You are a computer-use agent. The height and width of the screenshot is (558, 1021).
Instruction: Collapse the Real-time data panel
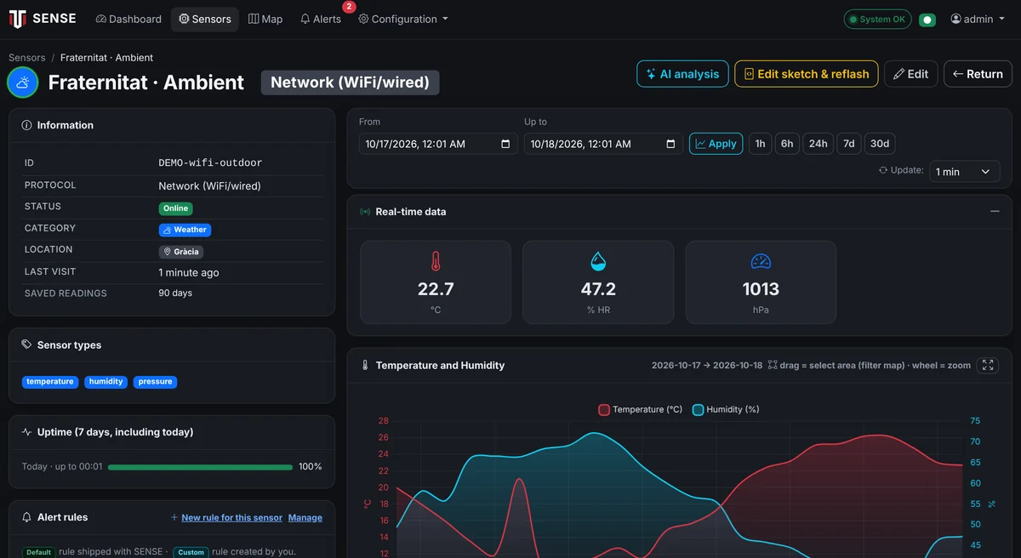(x=995, y=211)
